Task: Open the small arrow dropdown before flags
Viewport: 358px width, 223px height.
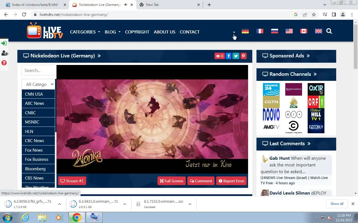Action: pos(234,32)
